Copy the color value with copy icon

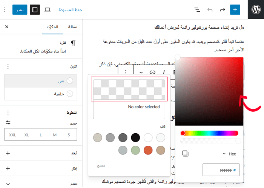[186, 154]
